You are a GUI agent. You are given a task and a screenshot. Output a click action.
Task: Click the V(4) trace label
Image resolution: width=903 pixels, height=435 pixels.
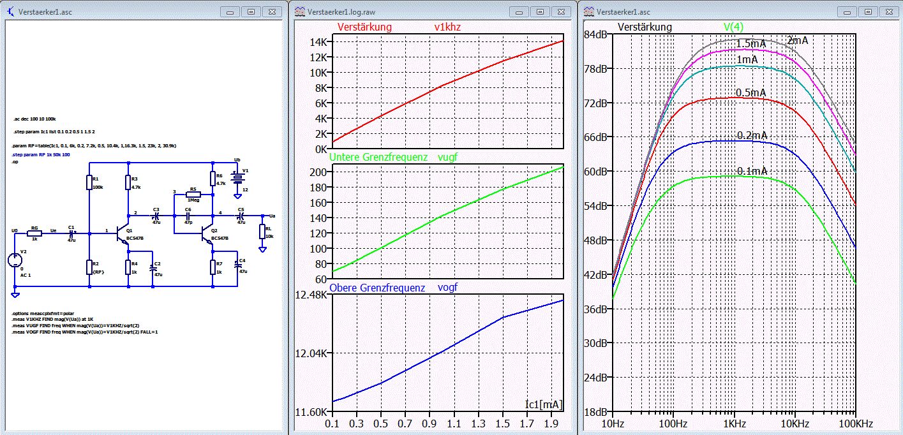pos(733,27)
